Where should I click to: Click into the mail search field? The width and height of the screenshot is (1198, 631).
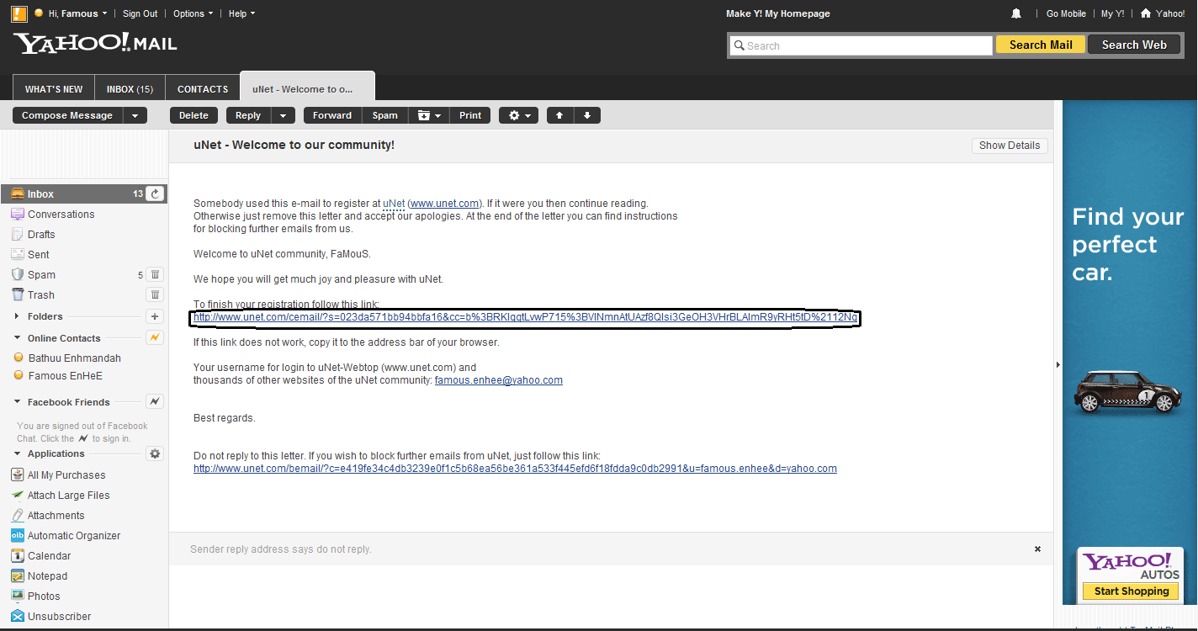pos(861,45)
